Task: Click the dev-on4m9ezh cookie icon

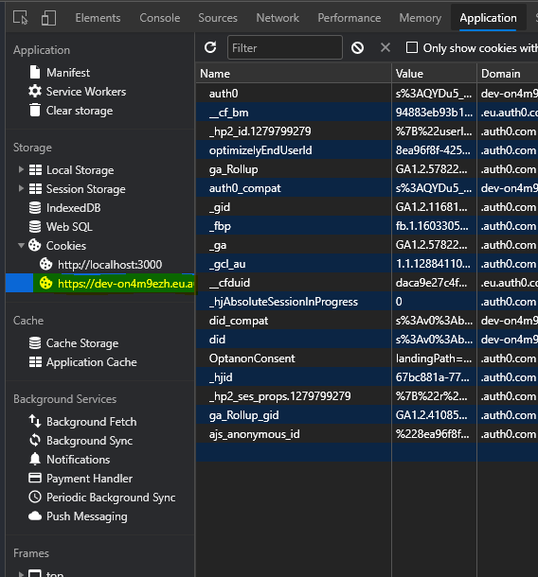Action: (x=46, y=284)
